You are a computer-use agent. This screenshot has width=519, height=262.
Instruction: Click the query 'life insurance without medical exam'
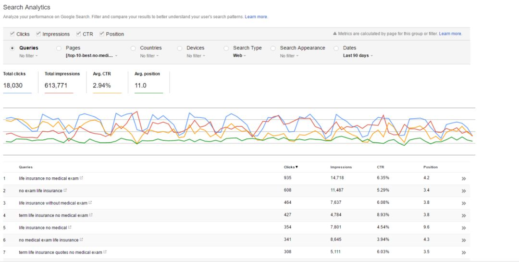(53, 203)
